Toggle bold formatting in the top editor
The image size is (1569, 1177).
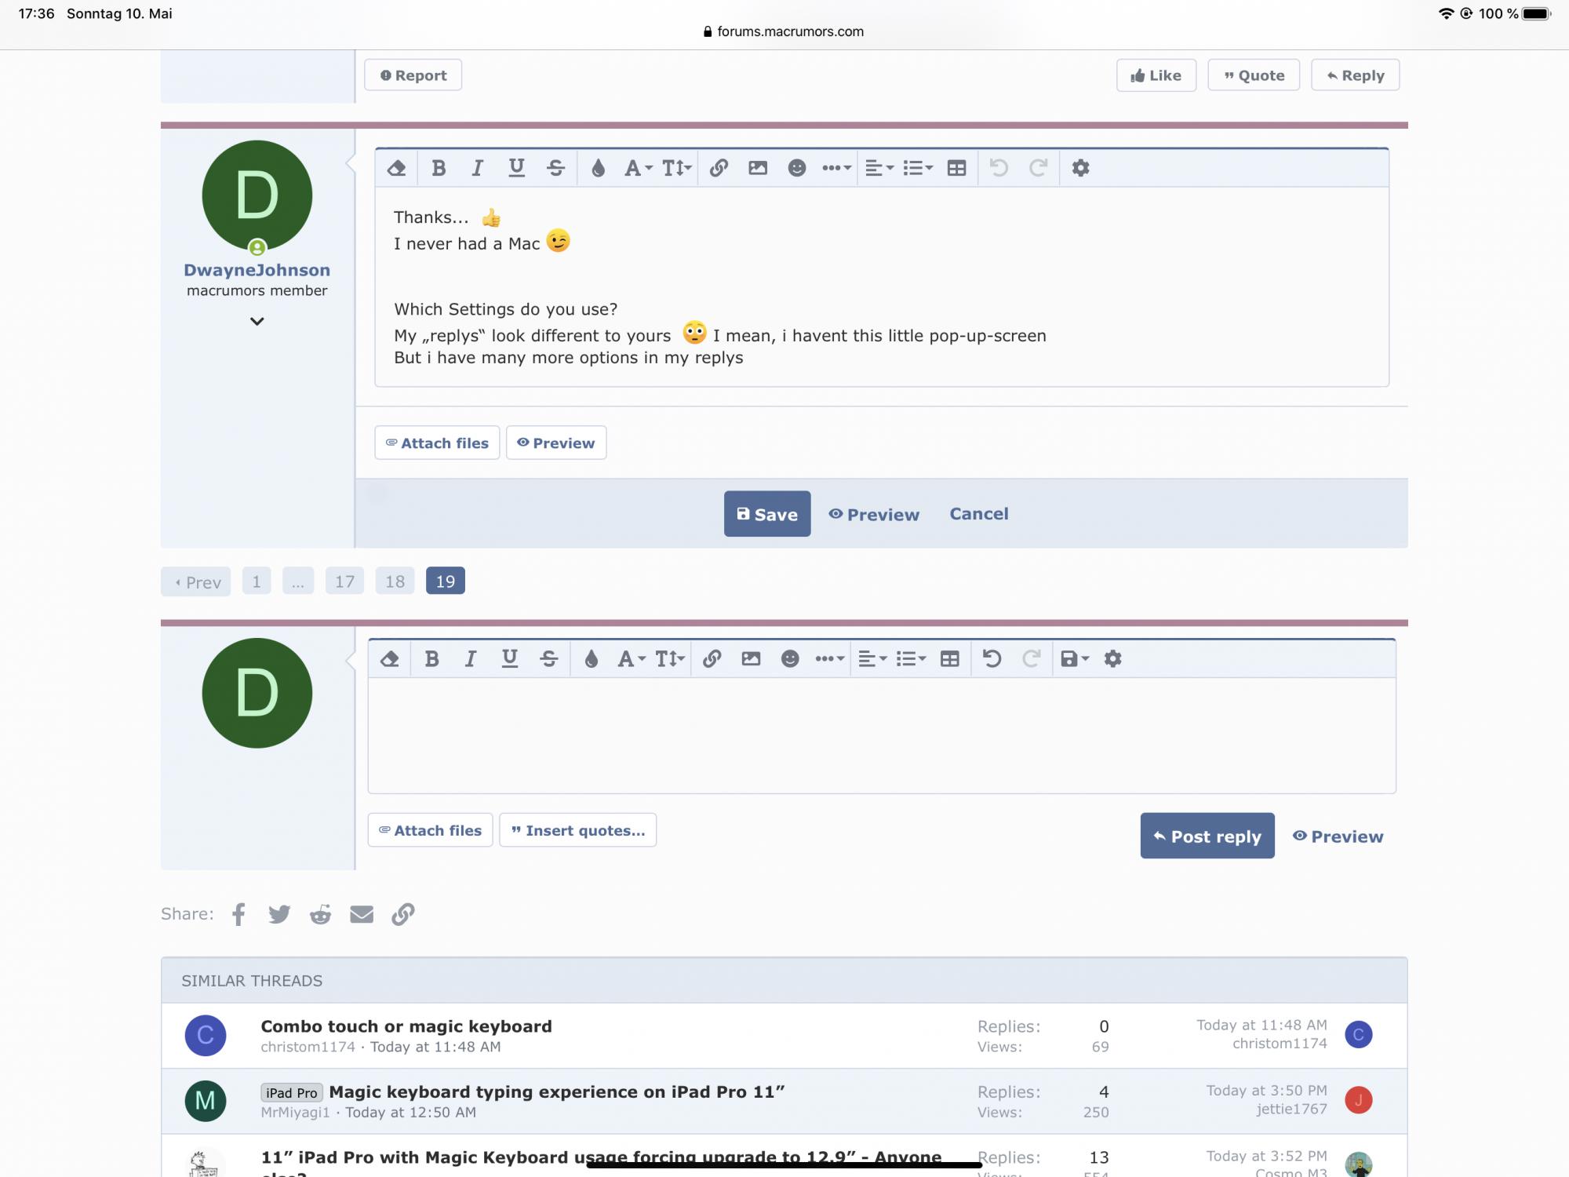pos(439,168)
